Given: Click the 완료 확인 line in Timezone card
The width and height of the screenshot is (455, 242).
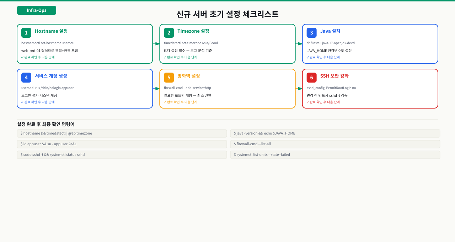Looking at the screenshot, I should point(181,57).
